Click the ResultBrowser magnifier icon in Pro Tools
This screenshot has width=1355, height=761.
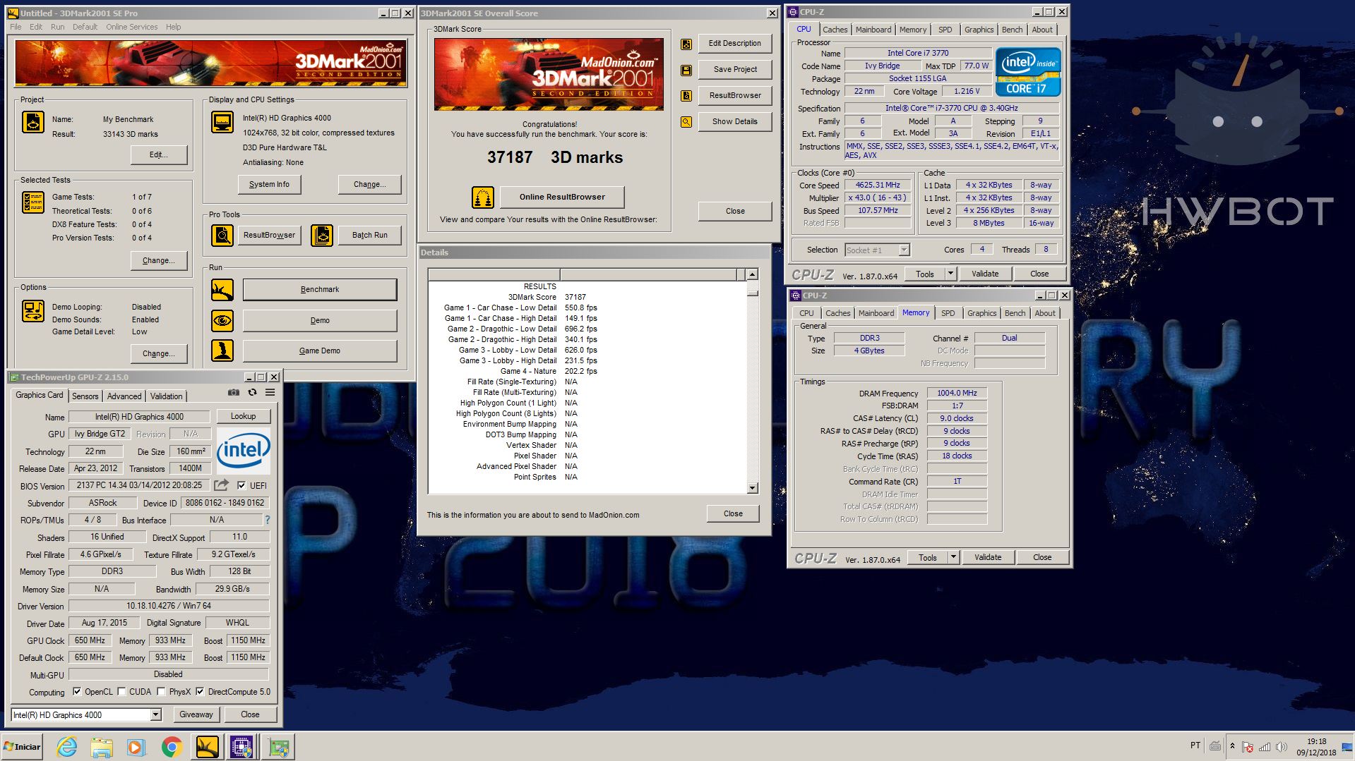coord(222,235)
